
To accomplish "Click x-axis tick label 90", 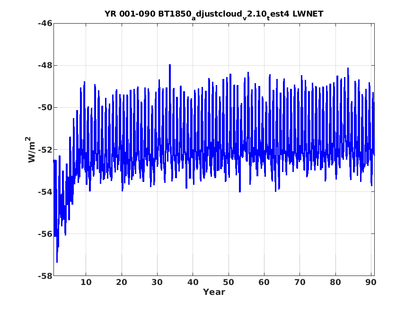I will (x=371, y=282).
